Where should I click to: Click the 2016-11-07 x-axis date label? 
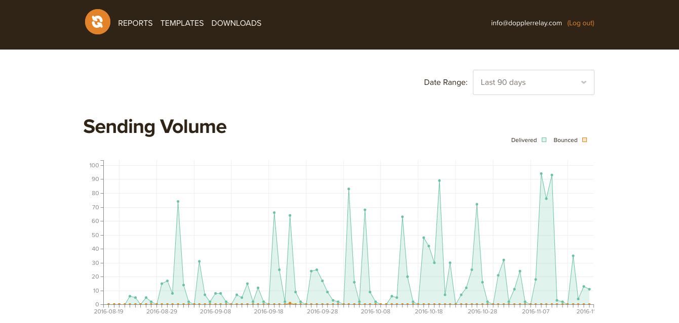click(x=536, y=312)
